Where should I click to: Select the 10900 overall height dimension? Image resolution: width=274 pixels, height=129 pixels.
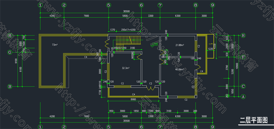236,66
